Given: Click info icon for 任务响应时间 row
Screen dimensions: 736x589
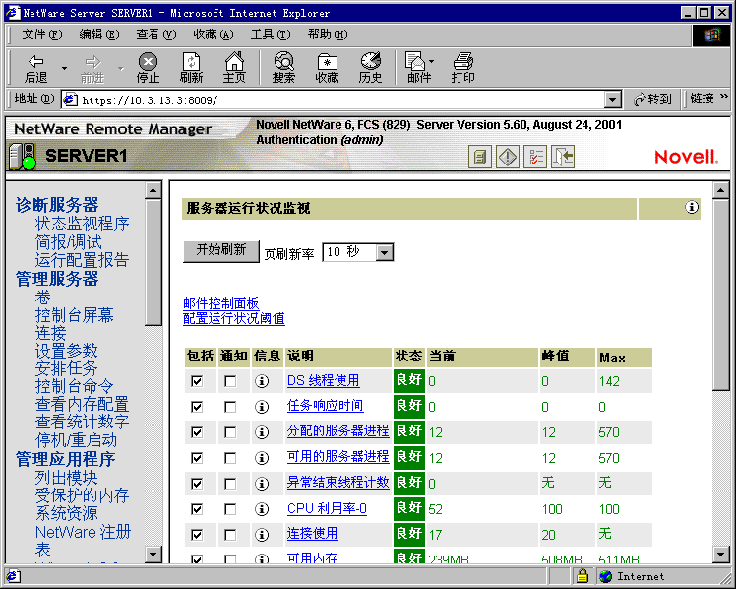Looking at the screenshot, I should [x=262, y=406].
